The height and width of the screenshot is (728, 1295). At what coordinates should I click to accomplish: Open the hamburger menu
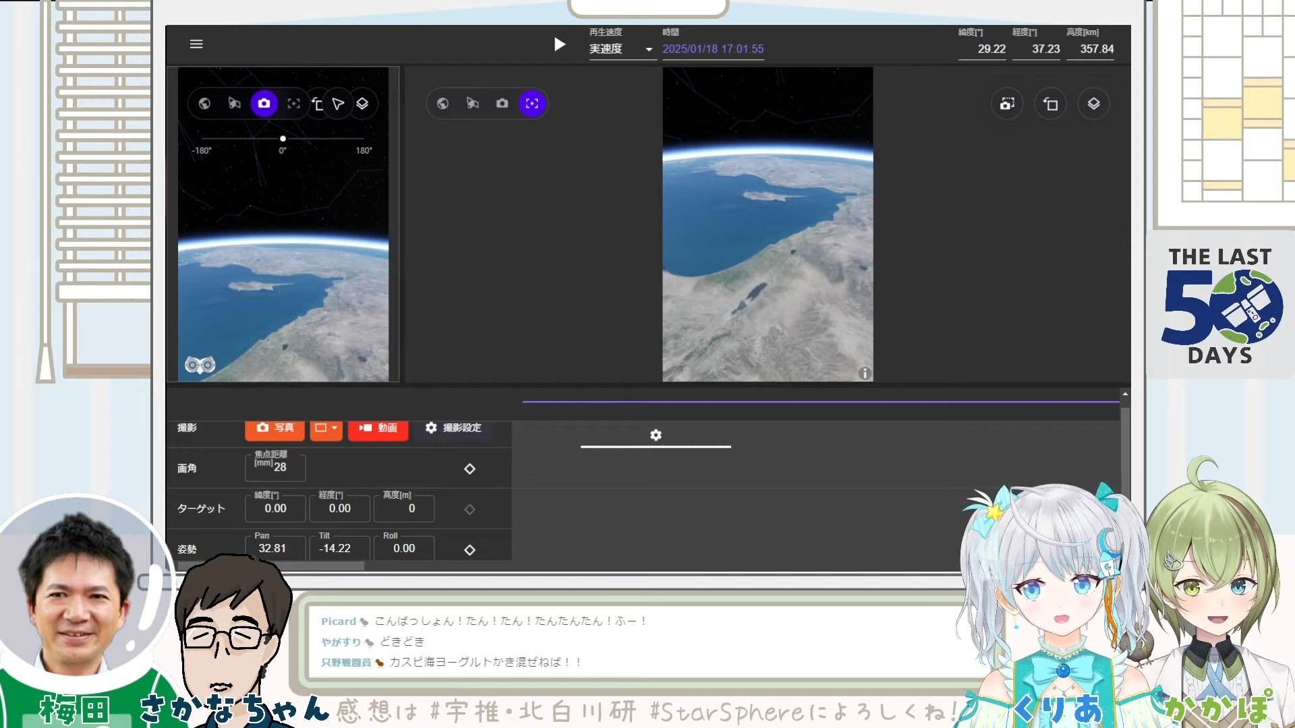[x=196, y=44]
